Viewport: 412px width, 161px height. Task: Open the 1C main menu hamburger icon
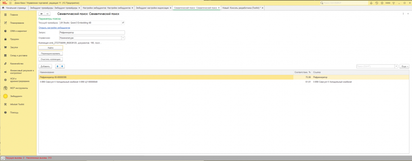pos(10,3)
